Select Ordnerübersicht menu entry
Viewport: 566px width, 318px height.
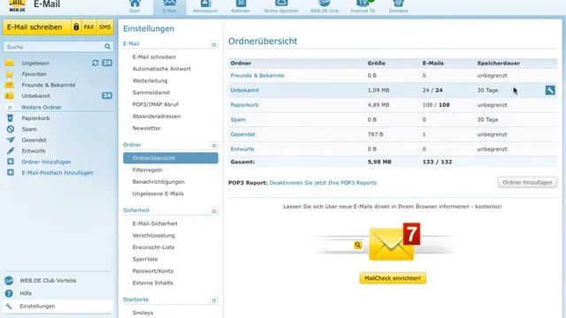click(x=171, y=158)
